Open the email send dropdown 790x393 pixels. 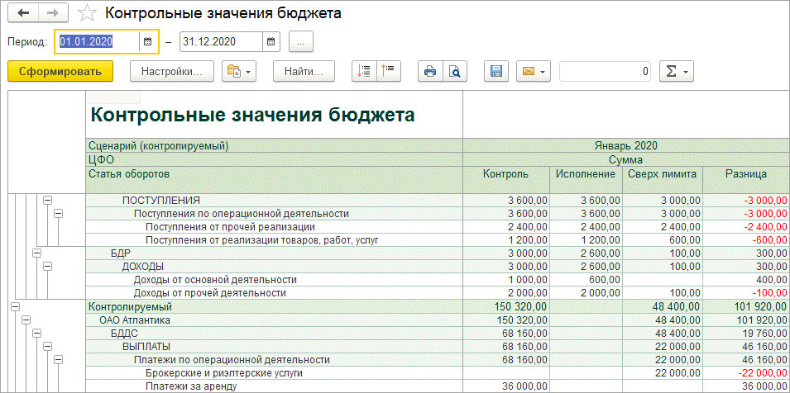pos(533,72)
